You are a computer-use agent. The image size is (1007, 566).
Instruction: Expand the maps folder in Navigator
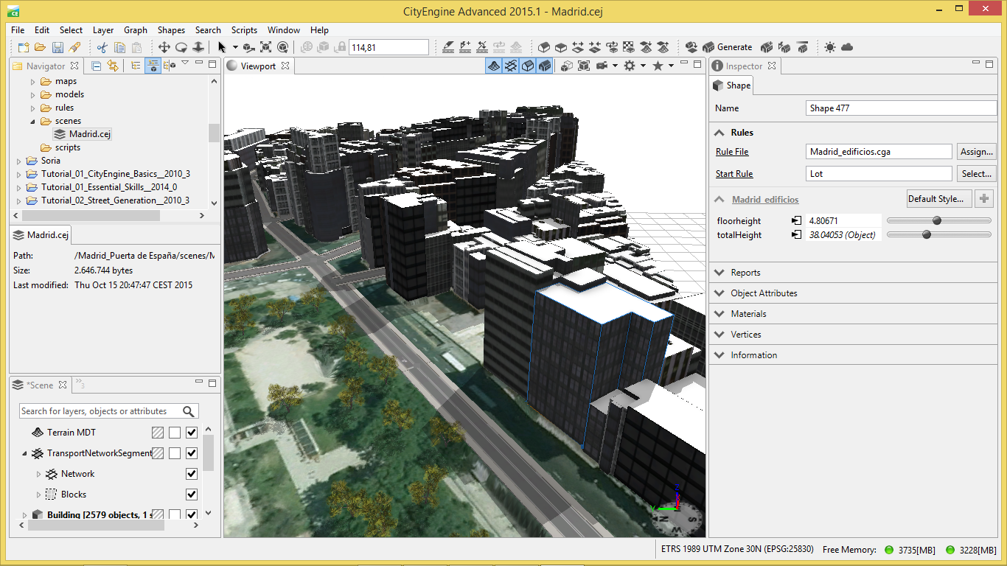coord(32,81)
